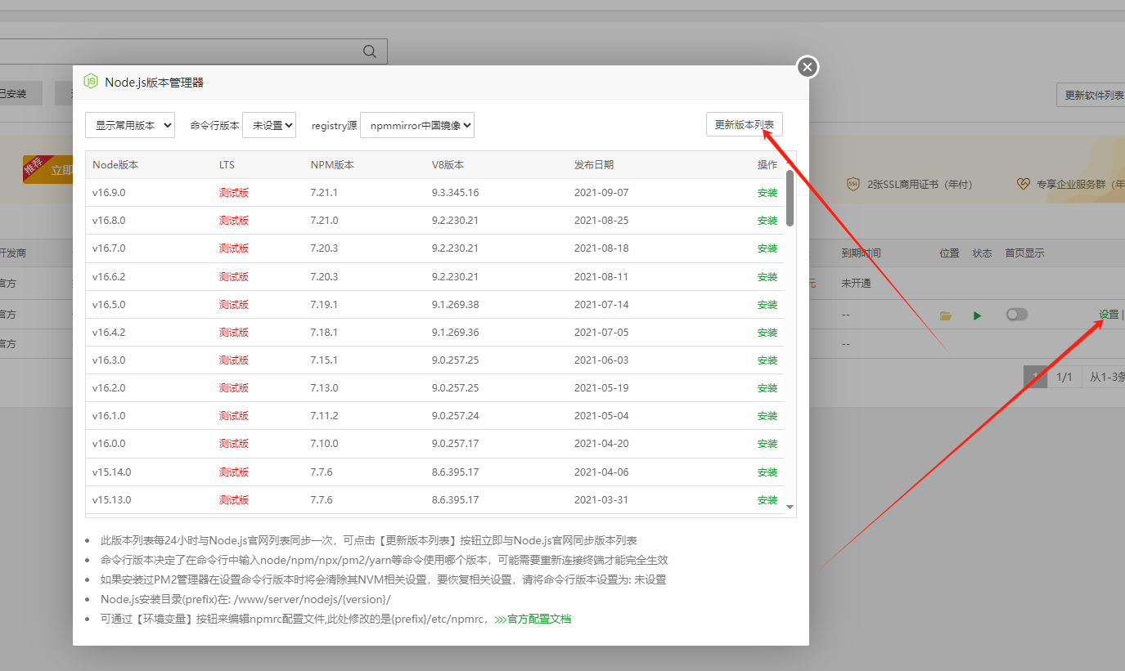The height and width of the screenshot is (671, 1125).
Task: Click the release date 2021-09-07
Action: (601, 193)
